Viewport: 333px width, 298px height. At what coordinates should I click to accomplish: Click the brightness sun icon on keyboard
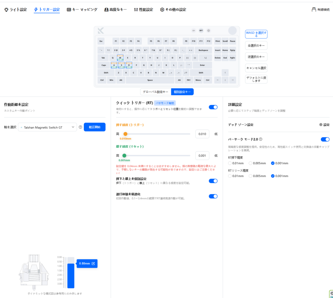208,31
